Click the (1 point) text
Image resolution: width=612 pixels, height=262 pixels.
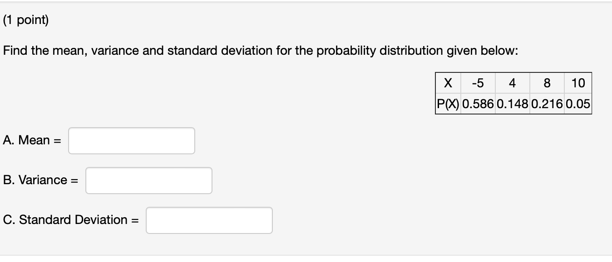(x=25, y=19)
